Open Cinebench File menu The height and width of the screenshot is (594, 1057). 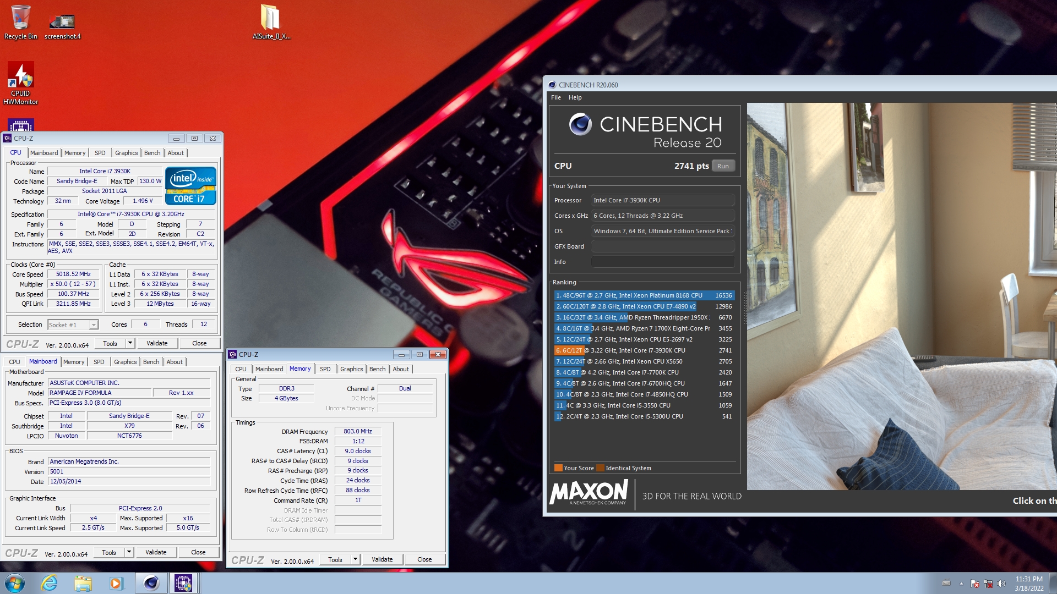coord(556,97)
